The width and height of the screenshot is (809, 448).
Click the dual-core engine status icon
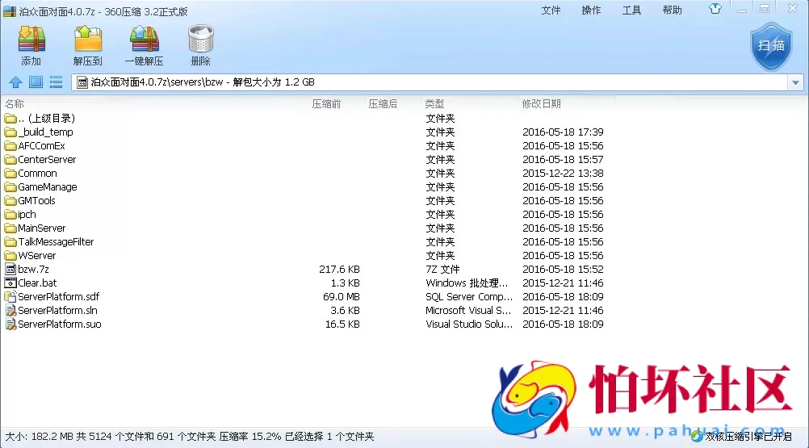pos(697,436)
